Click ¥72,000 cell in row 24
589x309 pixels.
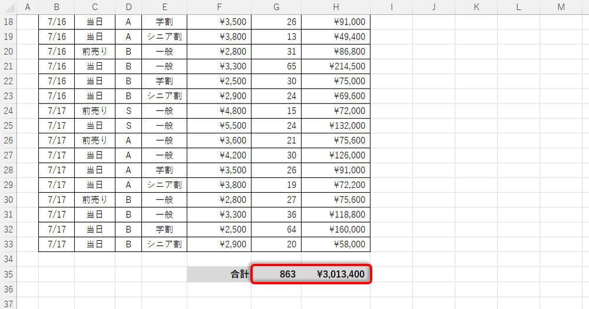336,111
